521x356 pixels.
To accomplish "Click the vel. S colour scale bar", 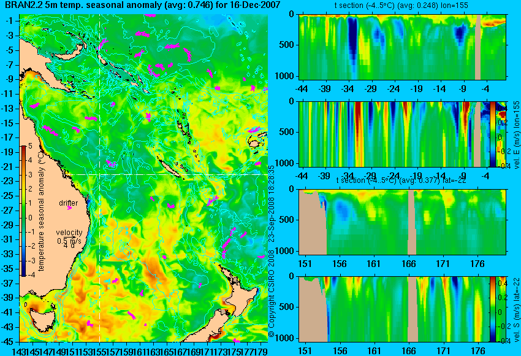I will click(x=493, y=309).
